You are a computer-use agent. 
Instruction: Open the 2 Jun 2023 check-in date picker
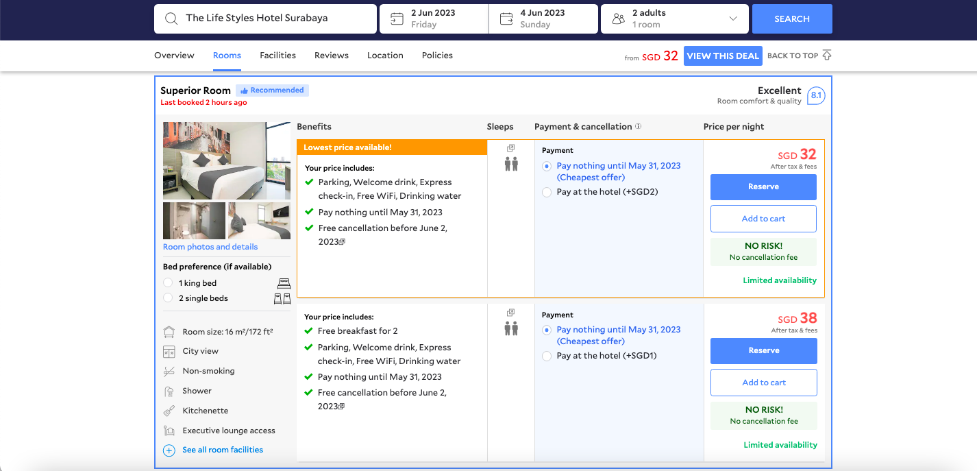[434, 19]
